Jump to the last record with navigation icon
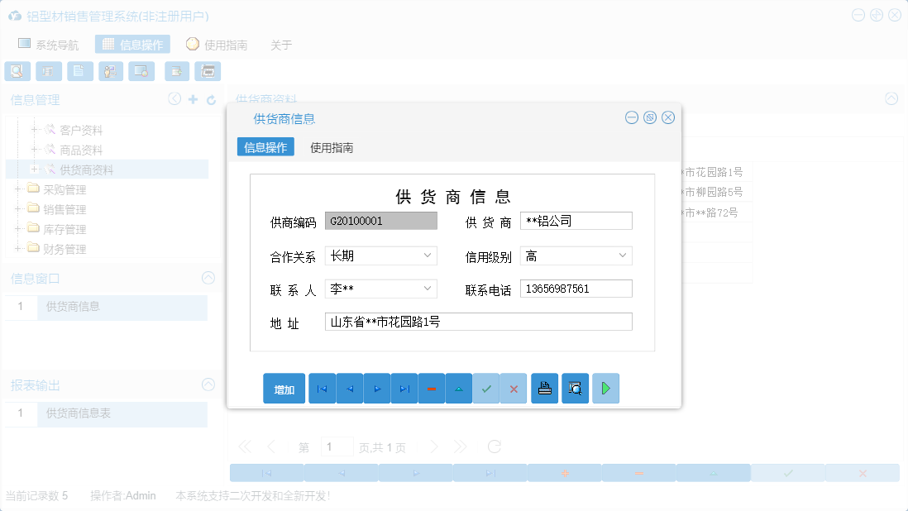The height and width of the screenshot is (511, 908). click(x=404, y=388)
